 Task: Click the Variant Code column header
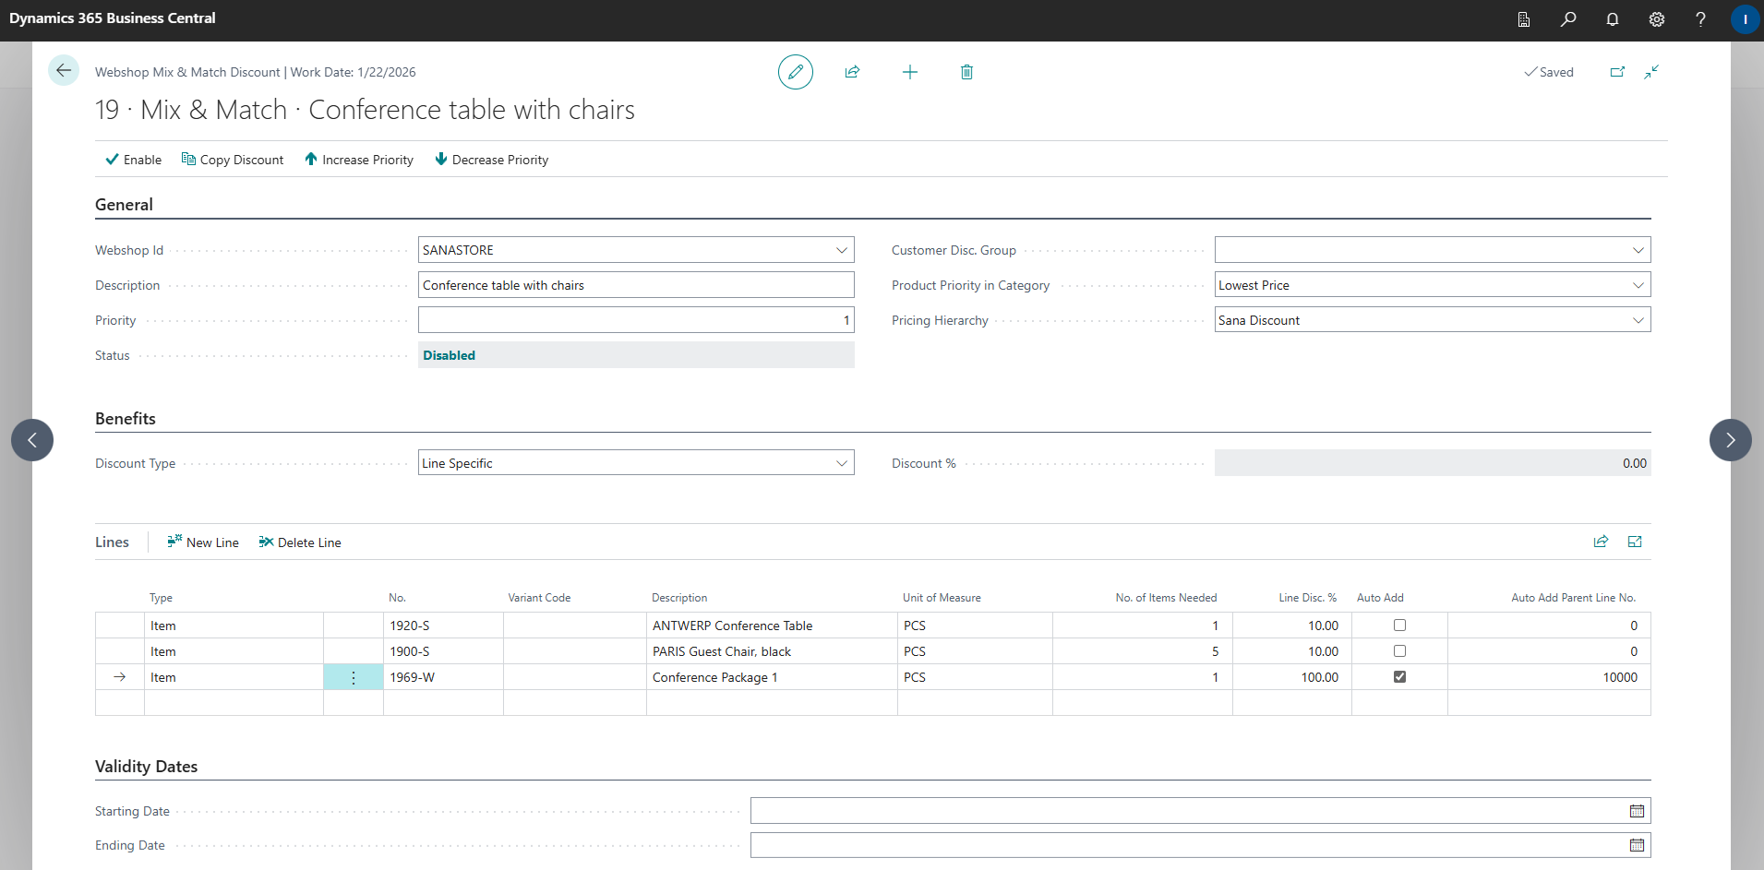539,598
